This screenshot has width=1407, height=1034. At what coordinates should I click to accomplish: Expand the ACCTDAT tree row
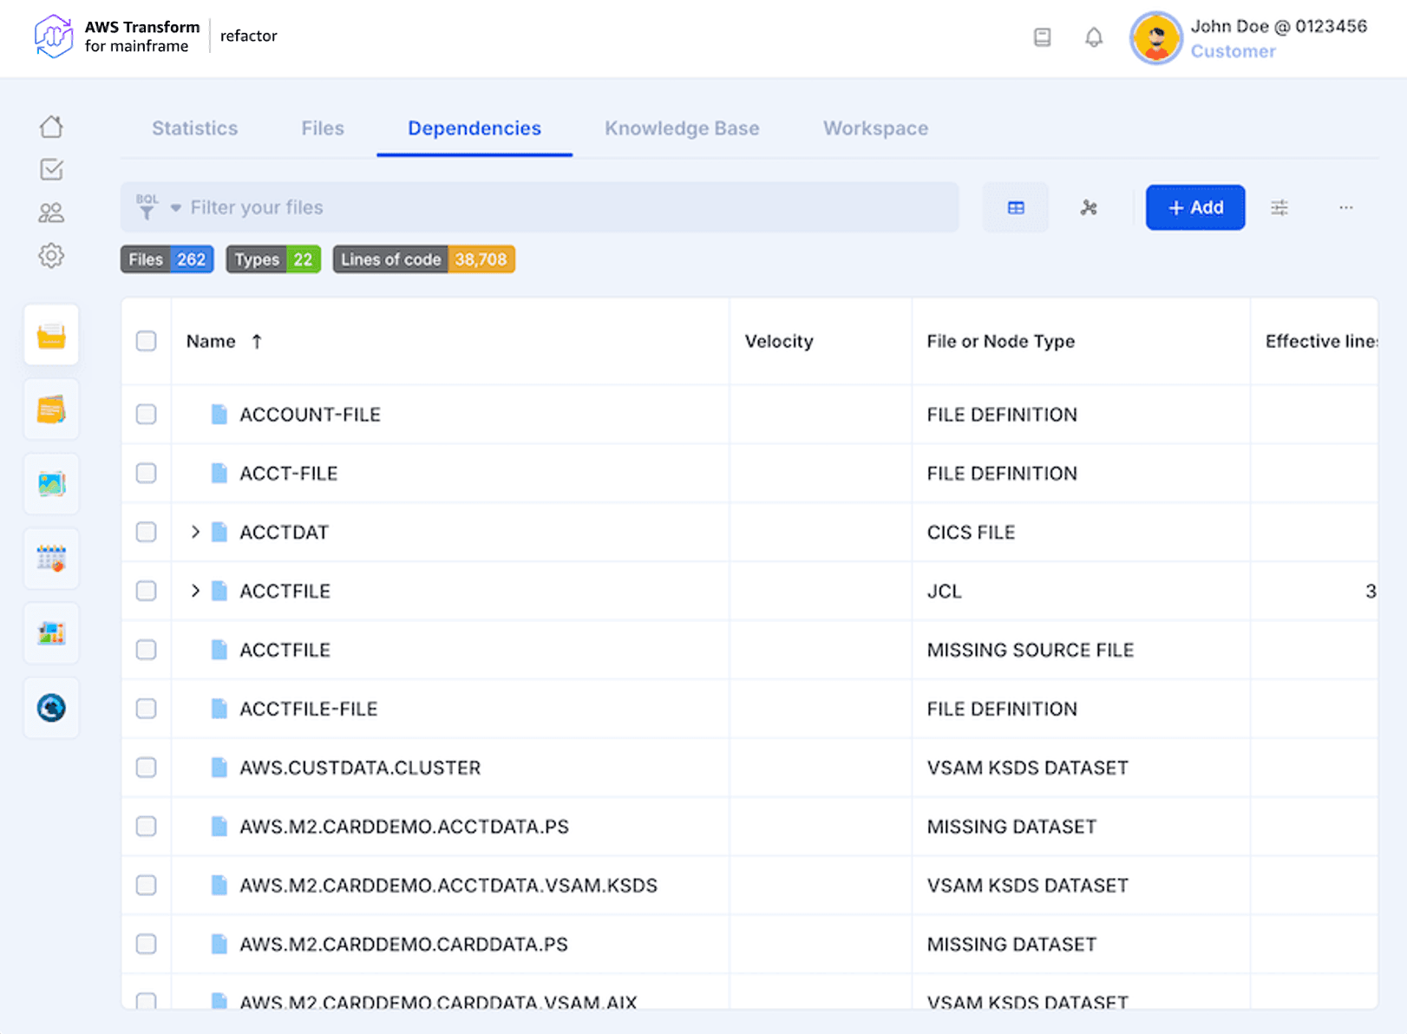coord(195,532)
